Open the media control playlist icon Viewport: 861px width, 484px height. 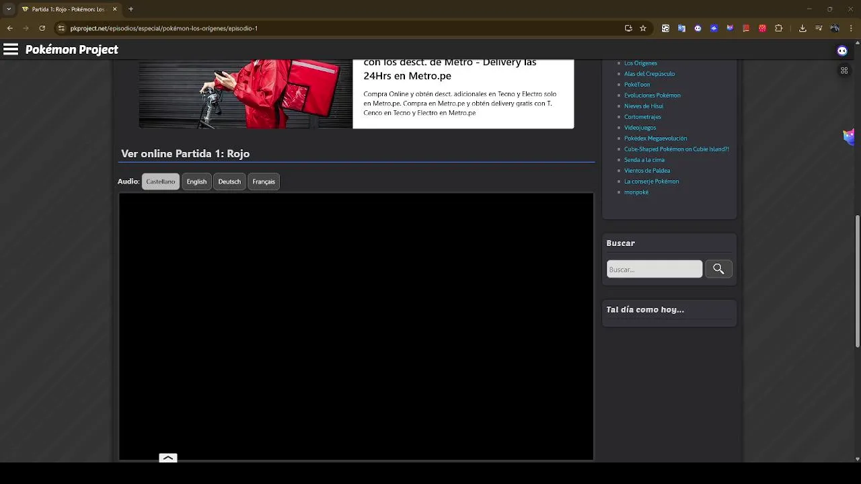819,28
